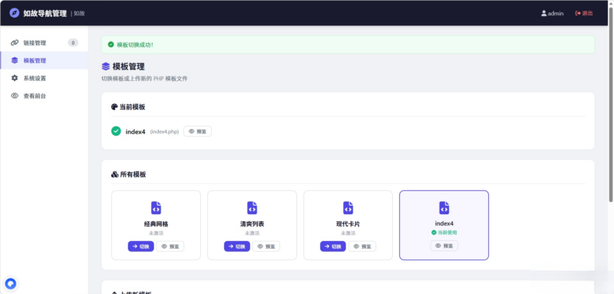
Task: Click the admin username in header
Action: point(555,13)
